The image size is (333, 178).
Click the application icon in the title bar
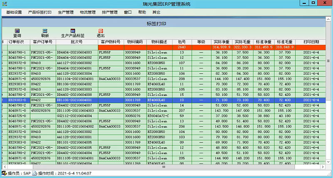[4, 4]
